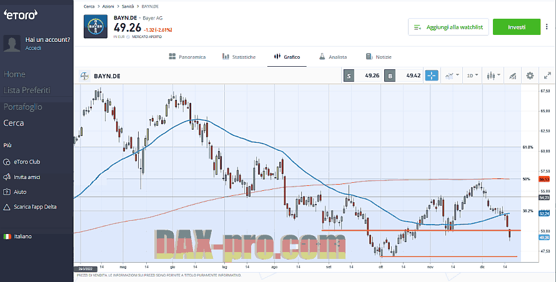Click Cerca in the breadcrumb
Screen dimensions: 556x282
coord(89,6)
